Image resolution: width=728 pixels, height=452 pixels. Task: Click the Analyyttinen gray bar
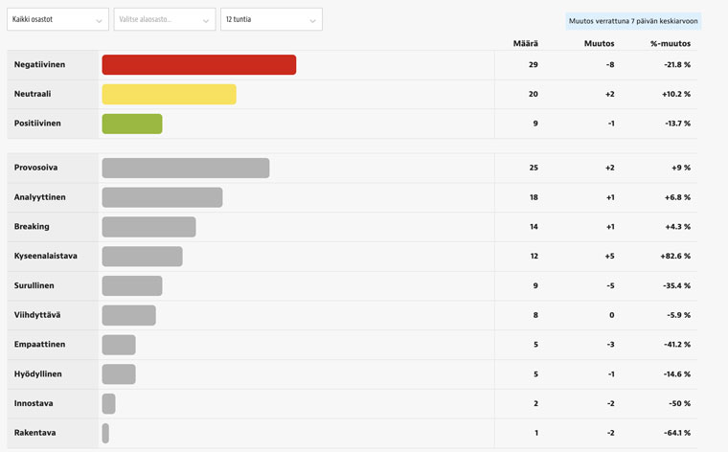point(162,197)
